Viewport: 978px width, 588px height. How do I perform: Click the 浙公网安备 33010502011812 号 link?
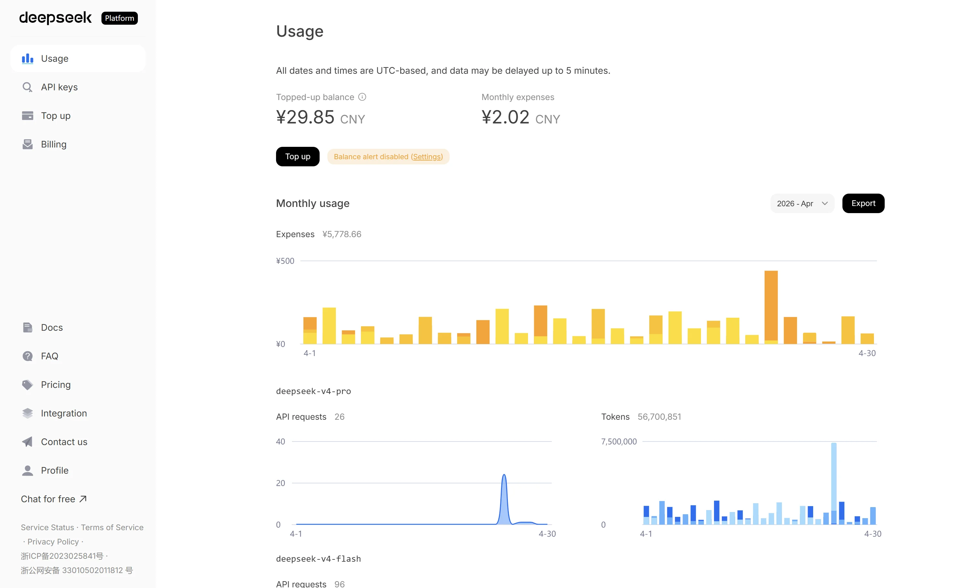pos(76,570)
